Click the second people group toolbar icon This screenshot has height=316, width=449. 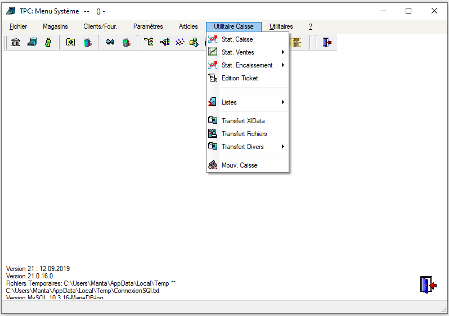tap(126, 42)
